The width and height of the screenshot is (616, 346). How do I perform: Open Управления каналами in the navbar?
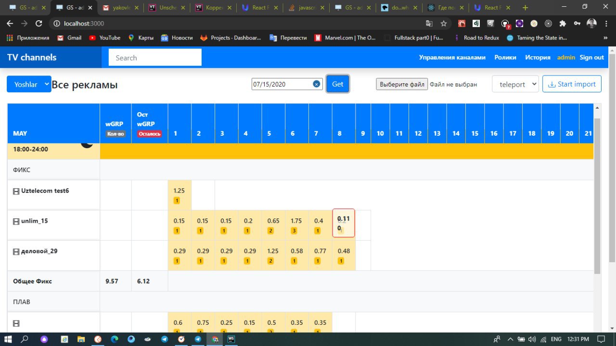452,57
